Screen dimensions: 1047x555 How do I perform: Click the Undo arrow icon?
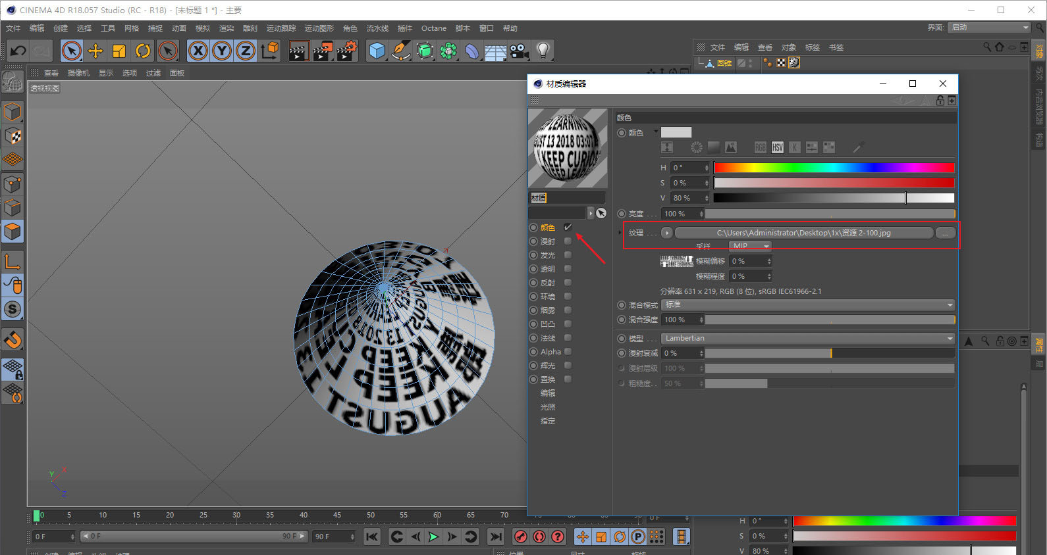[x=18, y=51]
